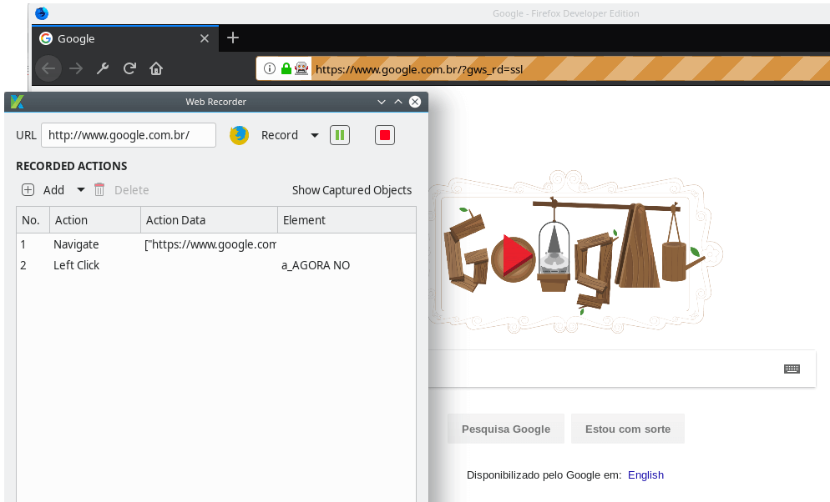
Task: Open the Record browser dropdown arrow
Action: point(315,135)
